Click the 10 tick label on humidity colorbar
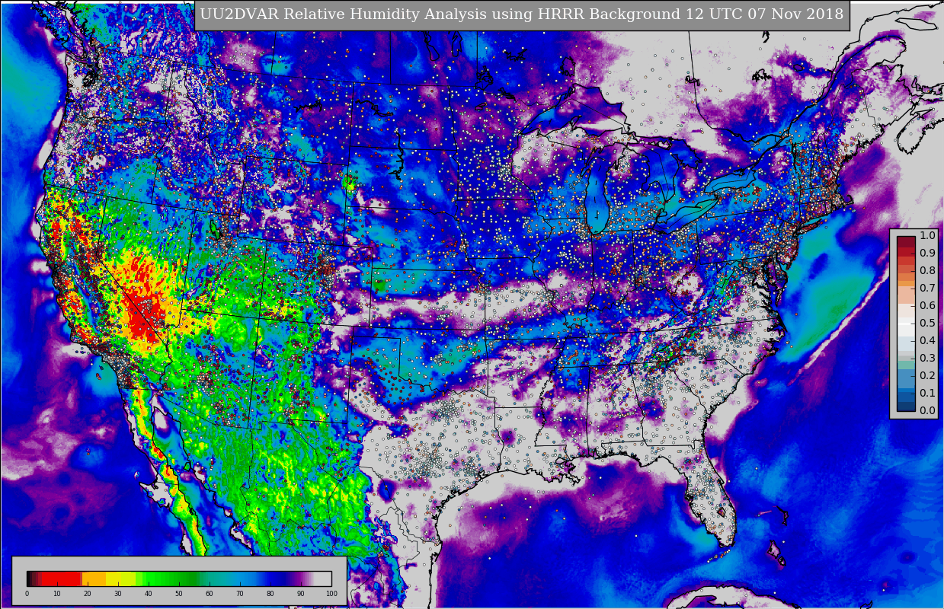This screenshot has width=944, height=609. click(57, 594)
